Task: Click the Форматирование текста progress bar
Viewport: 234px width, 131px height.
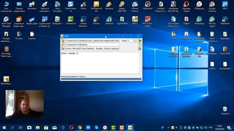Action: coord(101,79)
